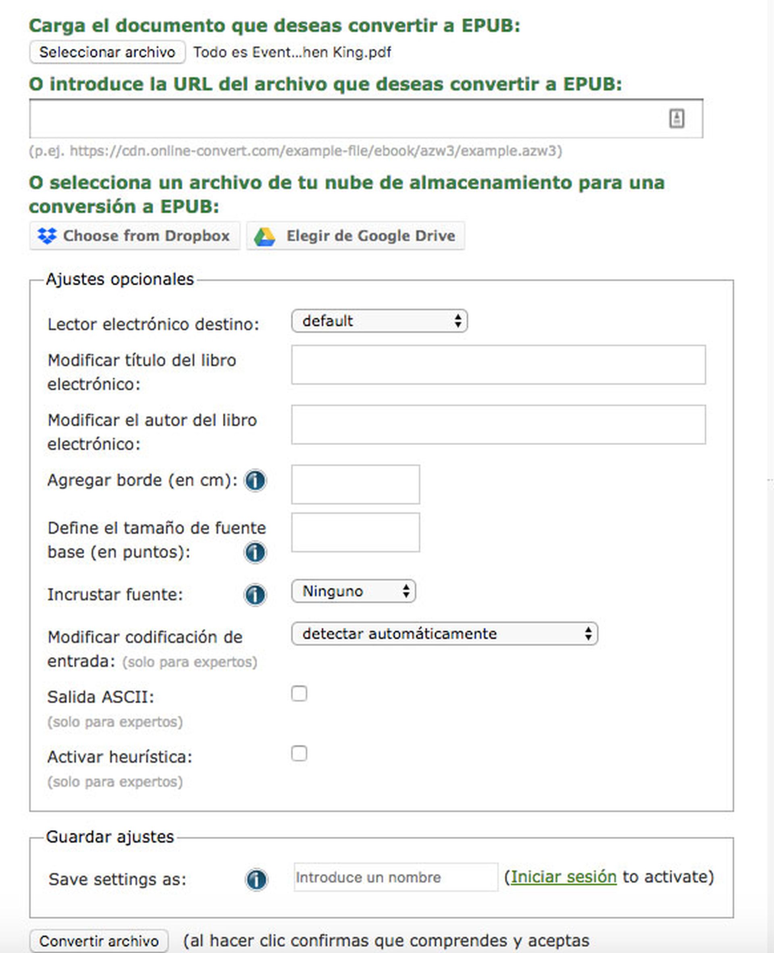Viewport: 774px width, 953px height.
Task: Focus the URL del archivo input field
Action: (x=348, y=119)
